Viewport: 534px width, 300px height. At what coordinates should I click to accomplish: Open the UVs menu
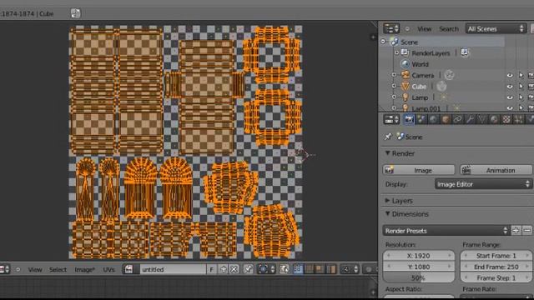point(108,269)
